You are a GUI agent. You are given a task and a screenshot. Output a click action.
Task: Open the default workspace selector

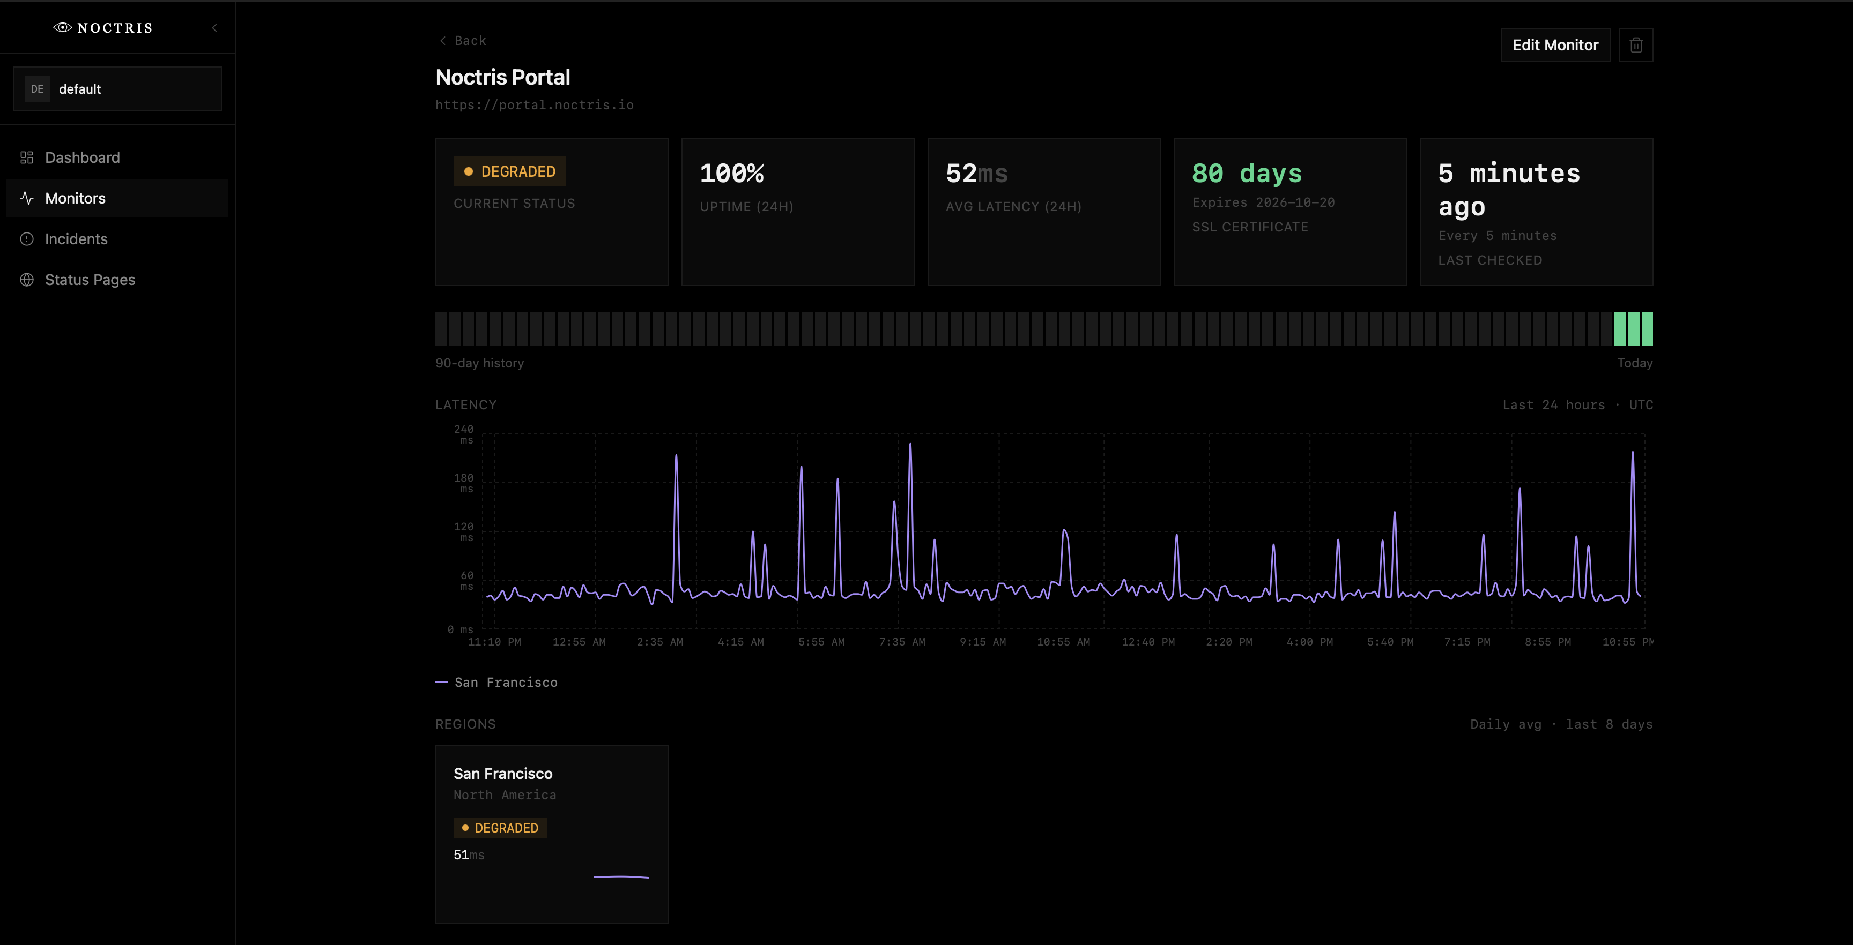(117, 89)
